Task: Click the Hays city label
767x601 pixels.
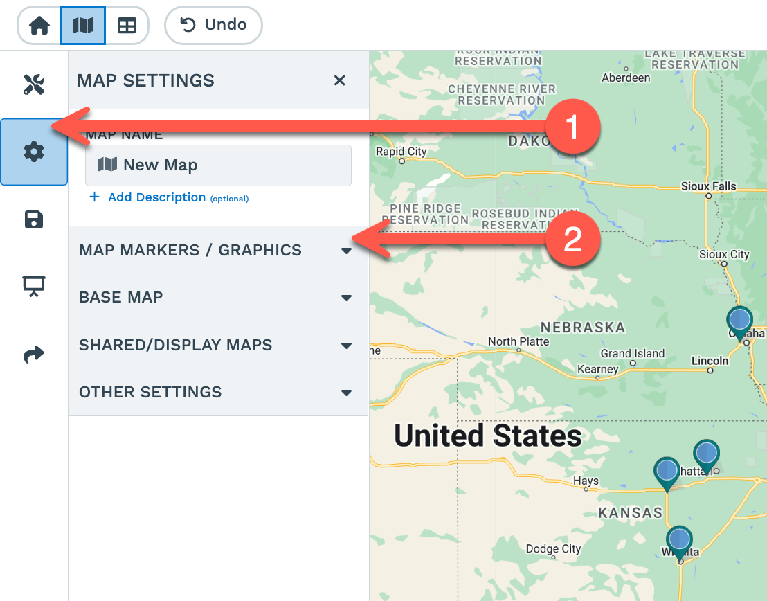Action: [x=586, y=481]
